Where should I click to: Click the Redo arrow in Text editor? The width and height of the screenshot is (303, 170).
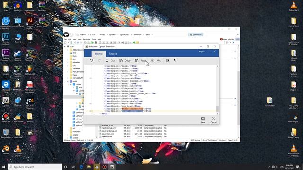(x=99, y=60)
